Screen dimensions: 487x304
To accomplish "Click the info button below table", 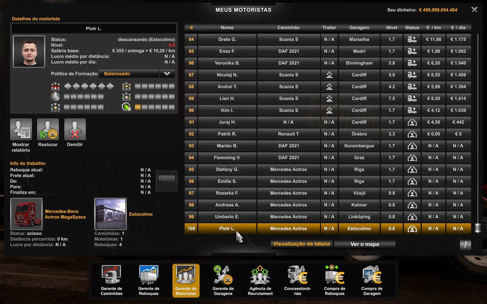I will pyautogui.click(x=465, y=245).
